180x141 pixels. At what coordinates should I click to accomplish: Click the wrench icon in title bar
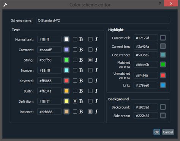5,5
